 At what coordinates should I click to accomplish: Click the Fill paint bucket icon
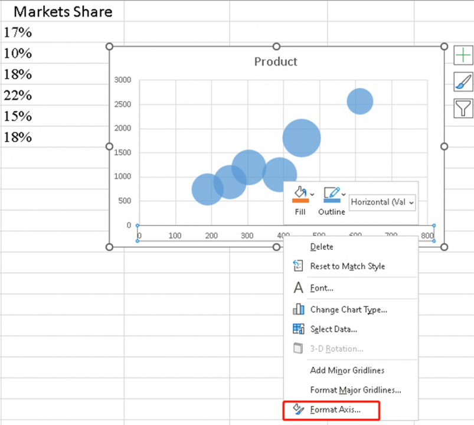tap(300, 192)
